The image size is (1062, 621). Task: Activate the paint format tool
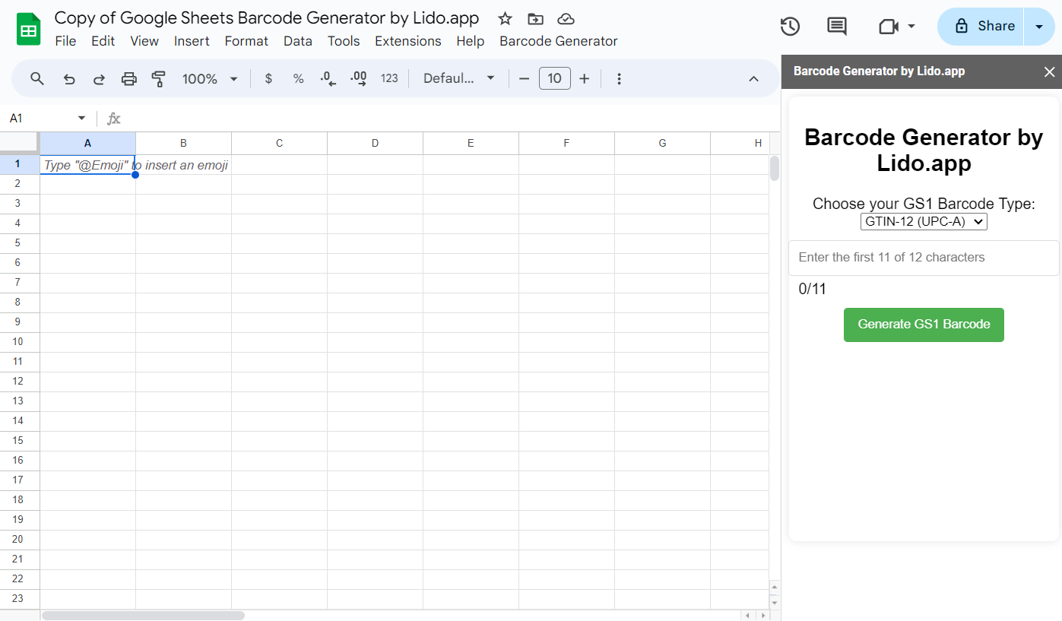pos(159,78)
